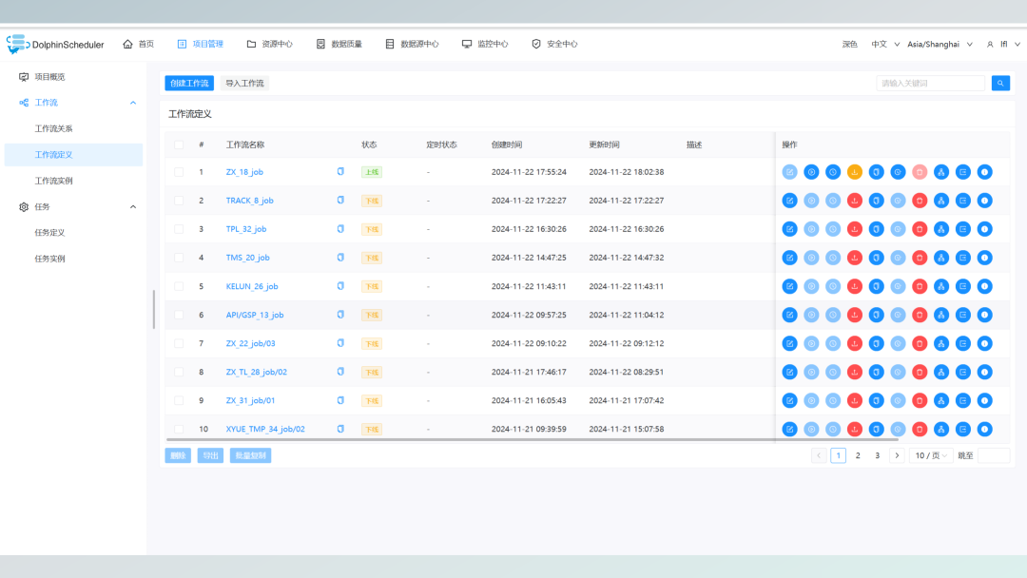Click the 创建工作流 button
Viewport: 1027px width, 578px height.
(189, 83)
